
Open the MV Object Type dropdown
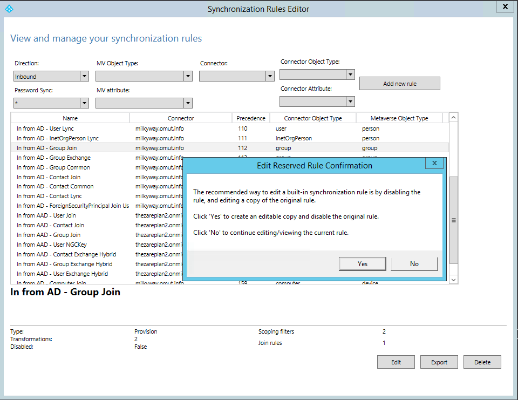(144, 76)
